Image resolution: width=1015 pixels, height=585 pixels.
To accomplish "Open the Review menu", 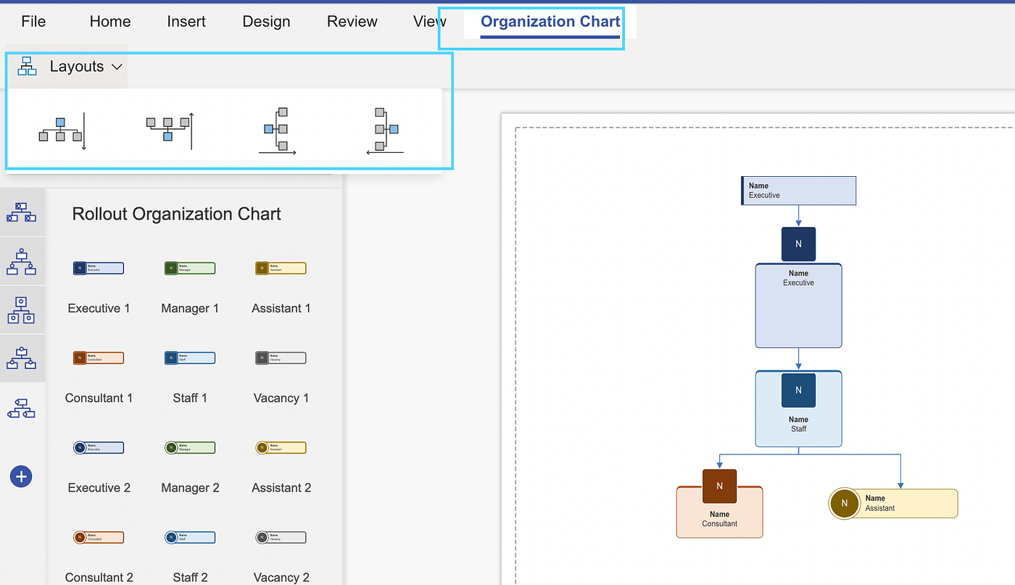I will [x=352, y=22].
